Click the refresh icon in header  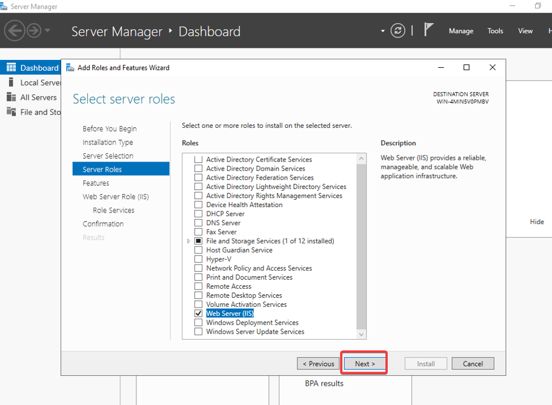(x=397, y=31)
